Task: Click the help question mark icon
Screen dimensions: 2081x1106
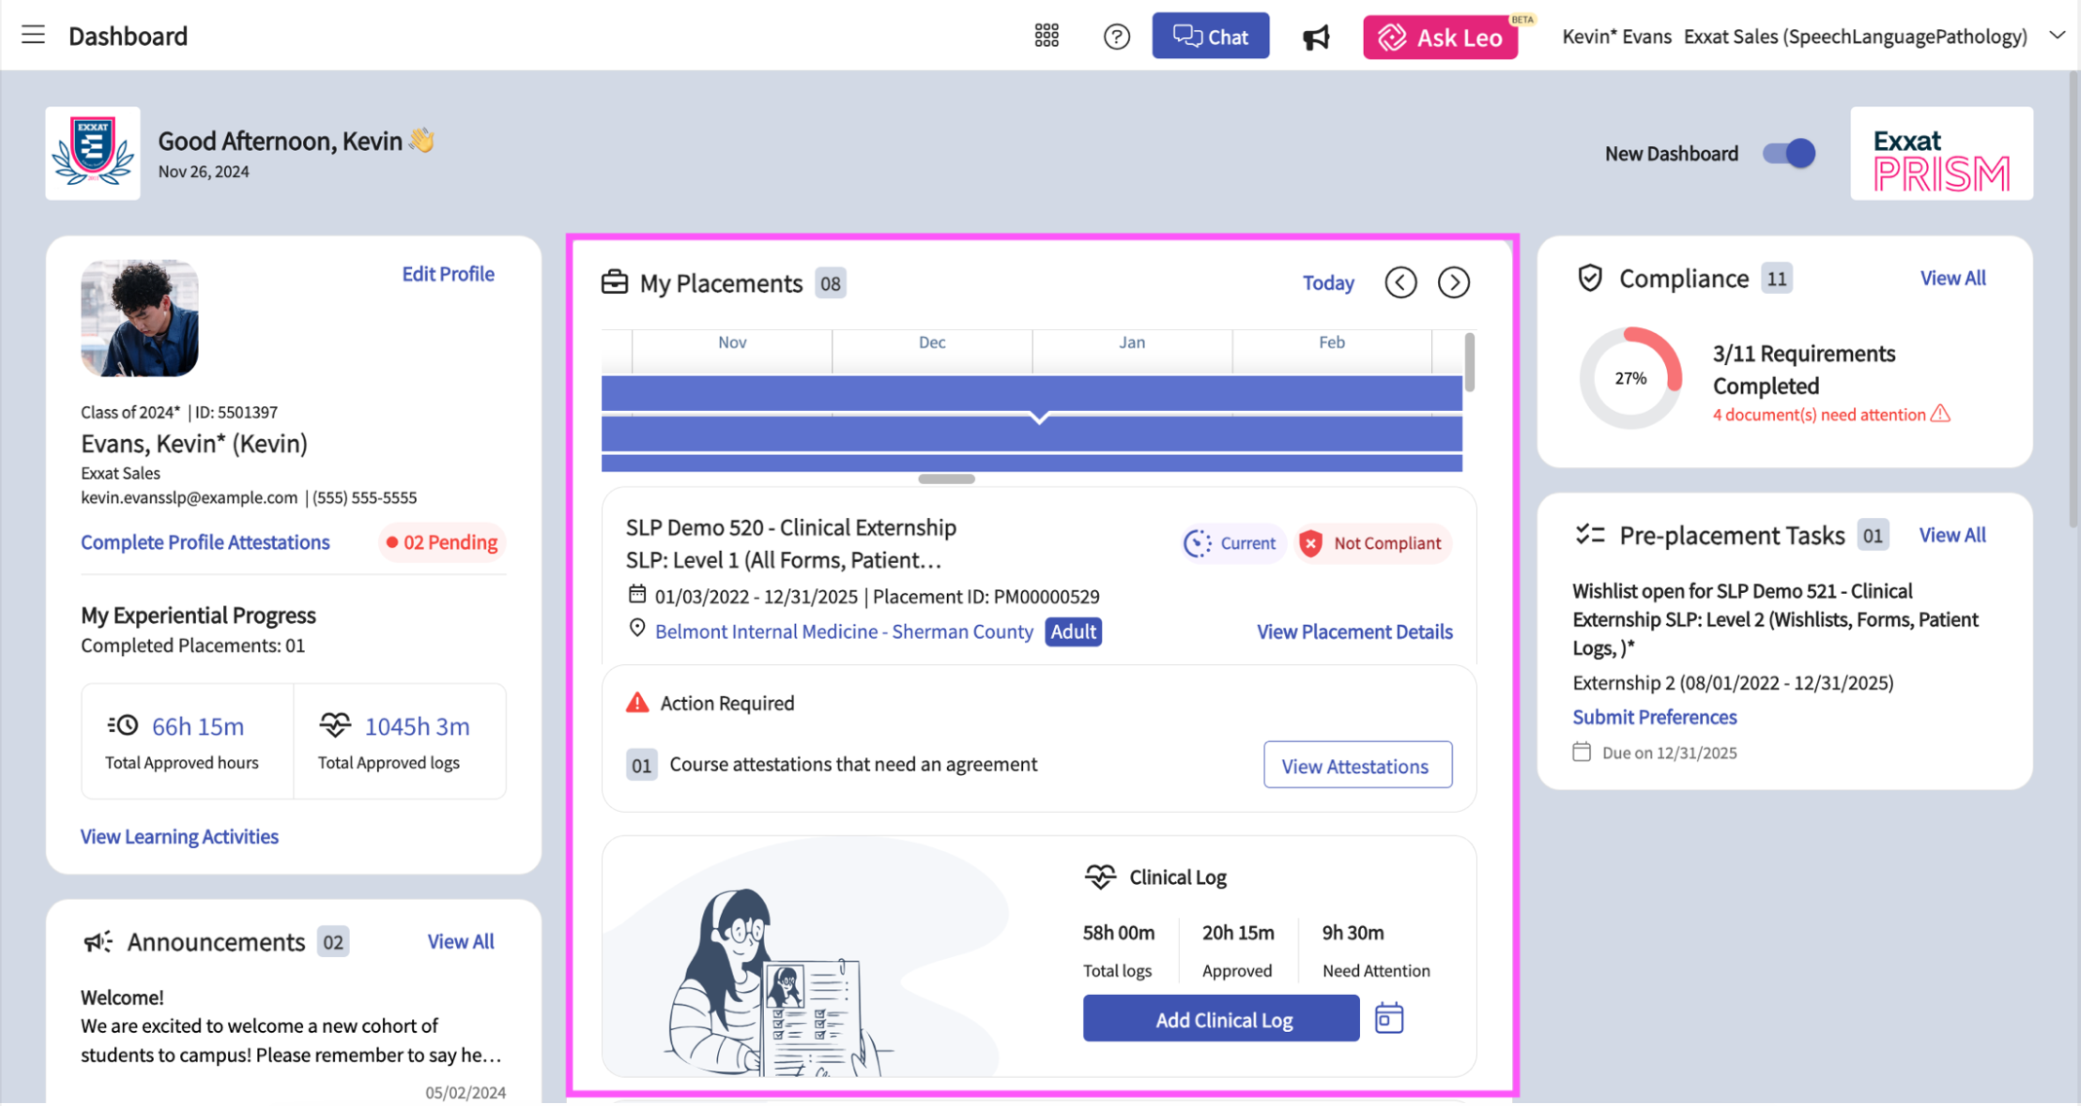Action: [x=1116, y=36]
